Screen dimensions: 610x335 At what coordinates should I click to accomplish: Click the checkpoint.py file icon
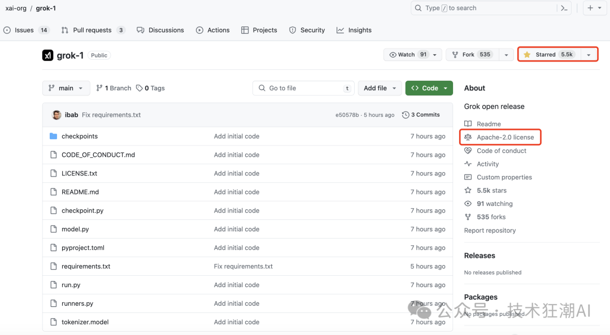[x=53, y=210]
